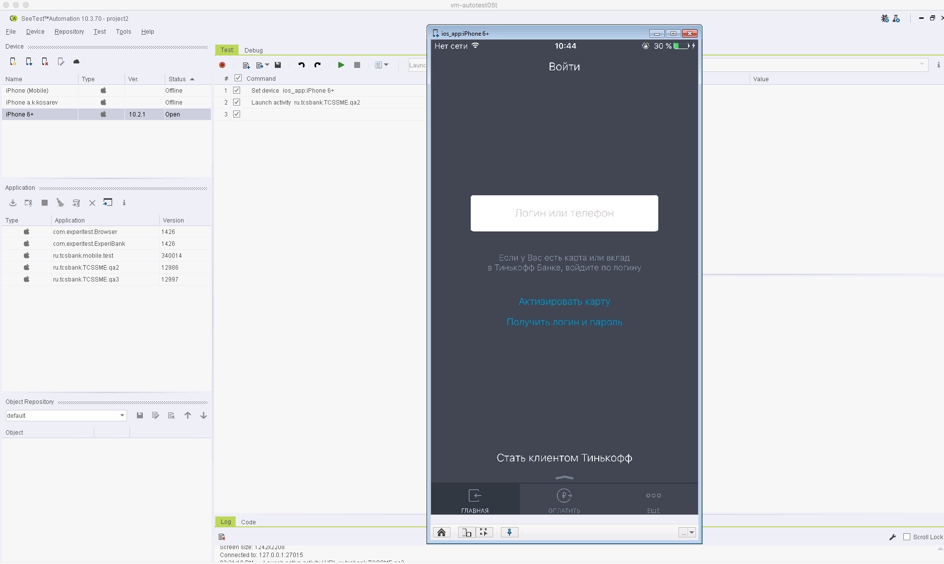
Task: Open the Device menu
Action: [x=35, y=32]
